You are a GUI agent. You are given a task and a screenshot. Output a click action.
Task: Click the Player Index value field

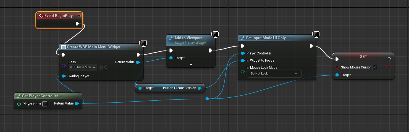[x=45, y=104]
